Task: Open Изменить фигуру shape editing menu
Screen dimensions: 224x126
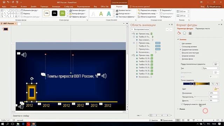Action: coord(29,10)
